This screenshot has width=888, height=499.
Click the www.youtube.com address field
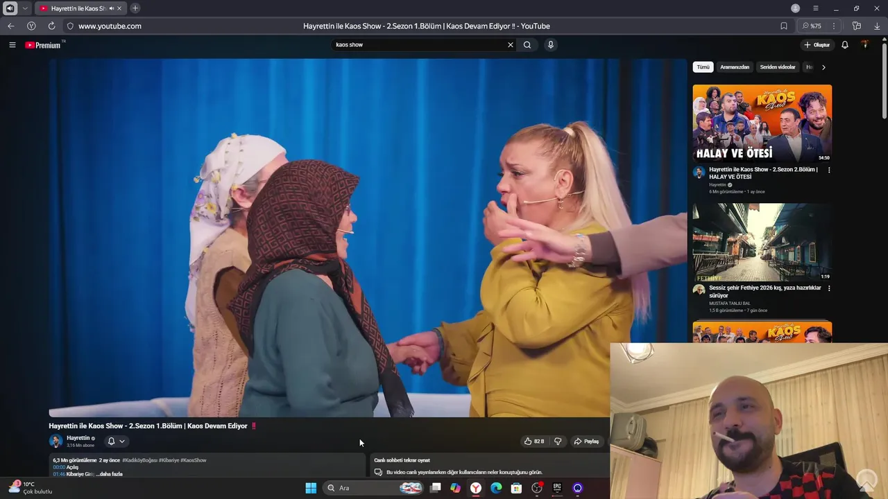point(110,26)
